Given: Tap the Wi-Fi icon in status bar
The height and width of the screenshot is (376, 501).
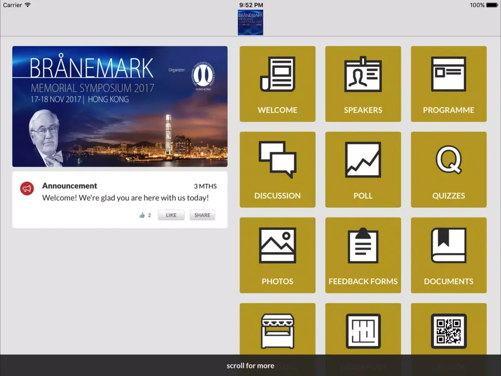Looking at the screenshot, I should [28, 5].
